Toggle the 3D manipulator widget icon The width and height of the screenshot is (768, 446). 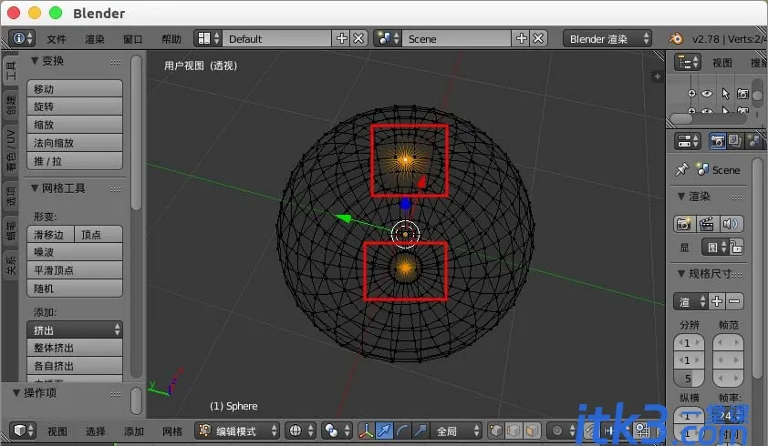click(x=366, y=431)
